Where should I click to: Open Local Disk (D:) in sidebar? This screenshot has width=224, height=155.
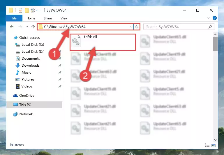tap(33, 52)
